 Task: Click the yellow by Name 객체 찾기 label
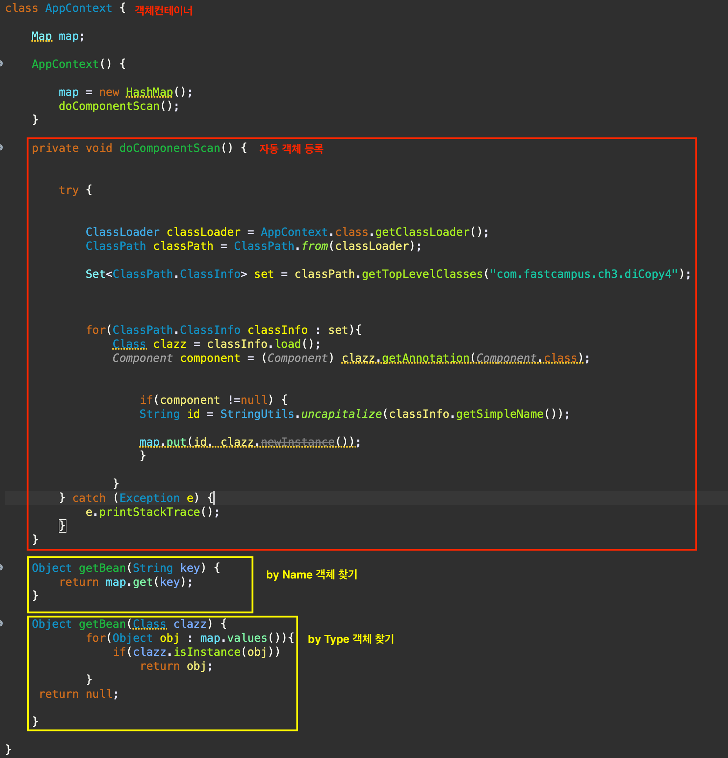coord(312,574)
